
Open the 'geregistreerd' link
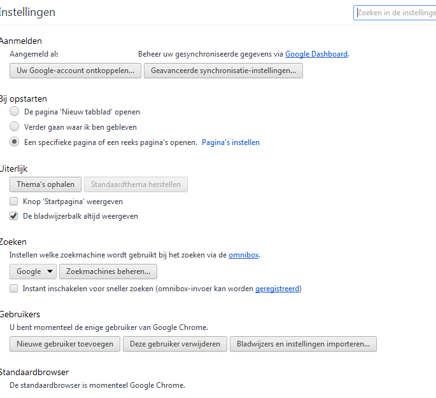278,289
